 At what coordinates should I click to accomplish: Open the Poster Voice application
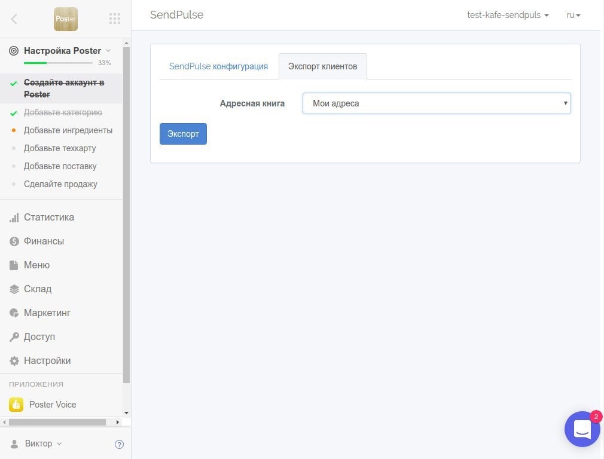(53, 405)
